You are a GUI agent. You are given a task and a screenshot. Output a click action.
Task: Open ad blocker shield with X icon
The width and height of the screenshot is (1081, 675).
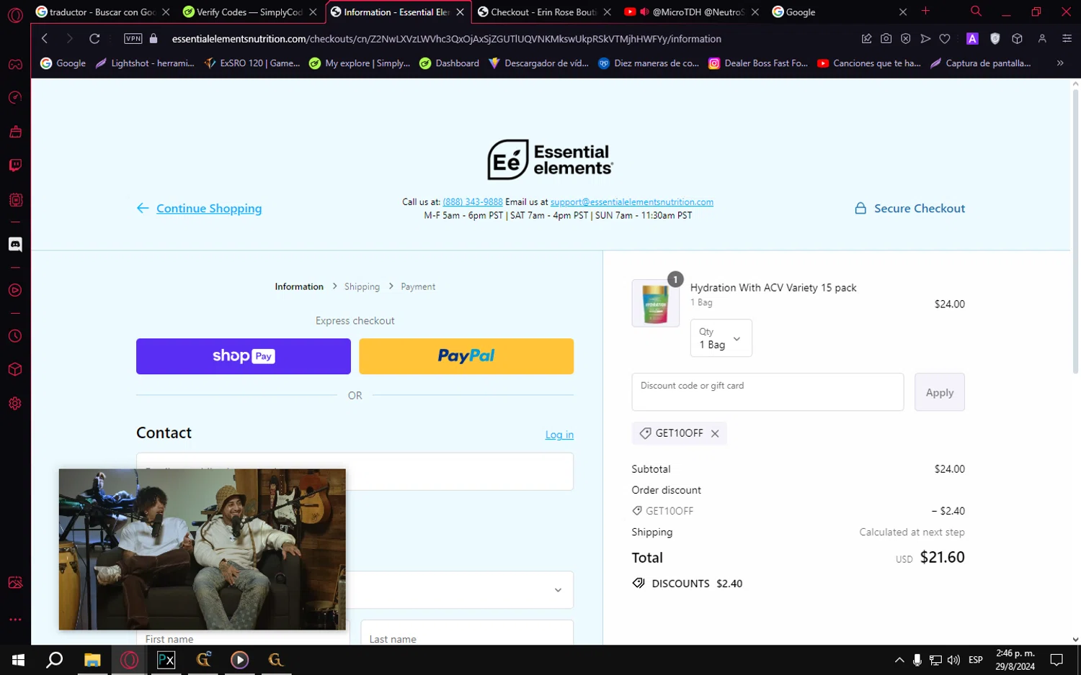point(906,39)
